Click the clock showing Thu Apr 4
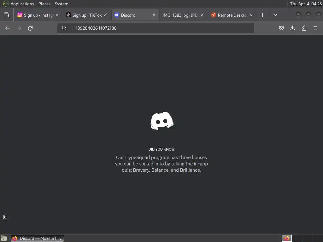The width and height of the screenshot is (323, 242). [306, 4]
